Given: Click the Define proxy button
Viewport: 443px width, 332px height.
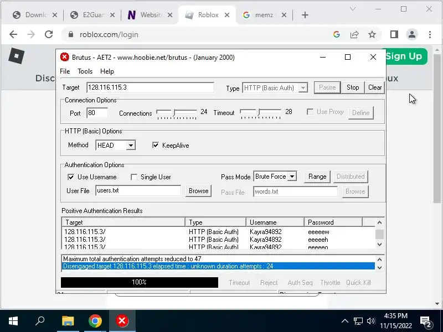Looking at the screenshot, I should (361, 113).
